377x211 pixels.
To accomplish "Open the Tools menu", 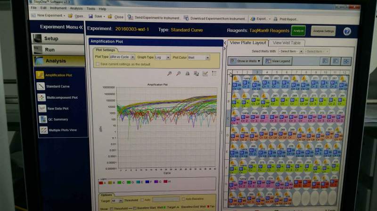I will pos(91,8).
